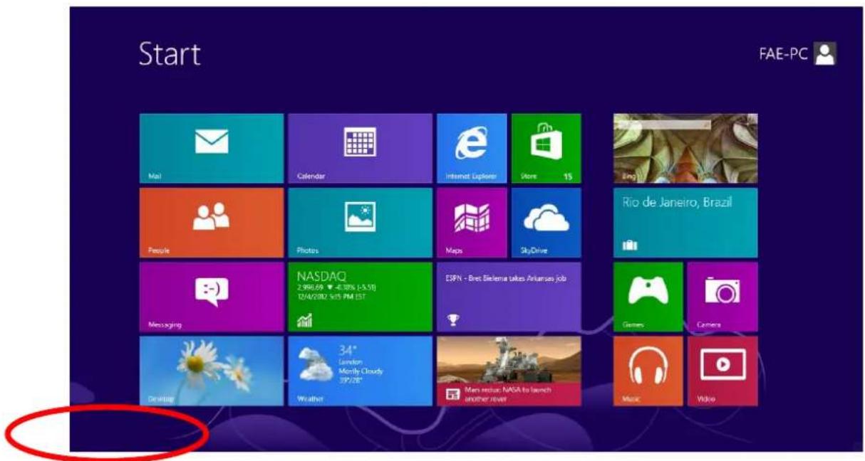Open the Video tile
Screen dimensions: 865x461
point(723,371)
